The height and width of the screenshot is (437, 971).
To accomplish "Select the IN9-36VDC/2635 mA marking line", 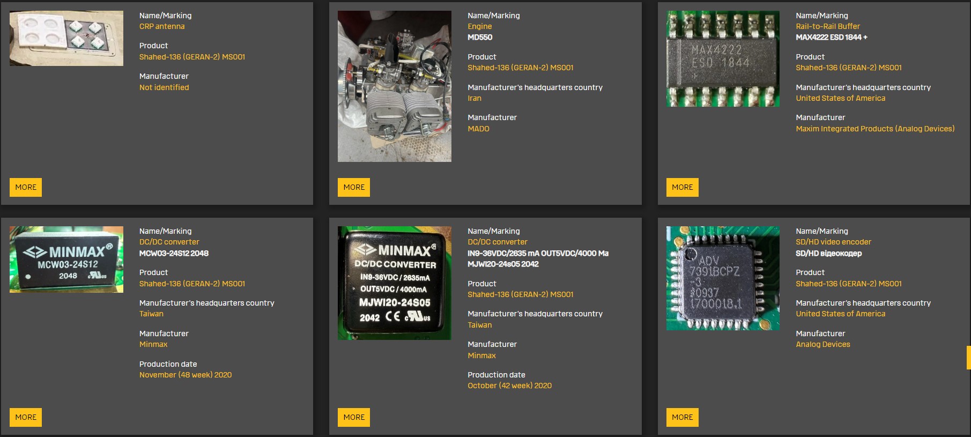I will tap(538, 253).
